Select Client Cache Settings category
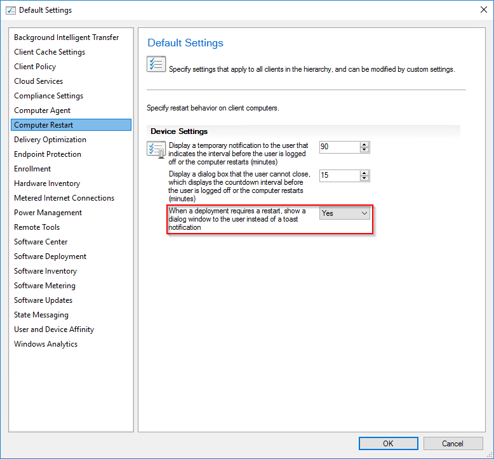This screenshot has width=494, height=459. 50,52
